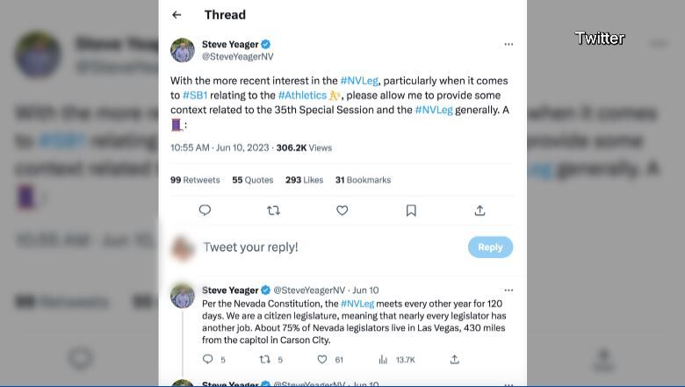Open the #Athletics hashtag link
Viewport: 685px width, 387px height.
click(302, 96)
